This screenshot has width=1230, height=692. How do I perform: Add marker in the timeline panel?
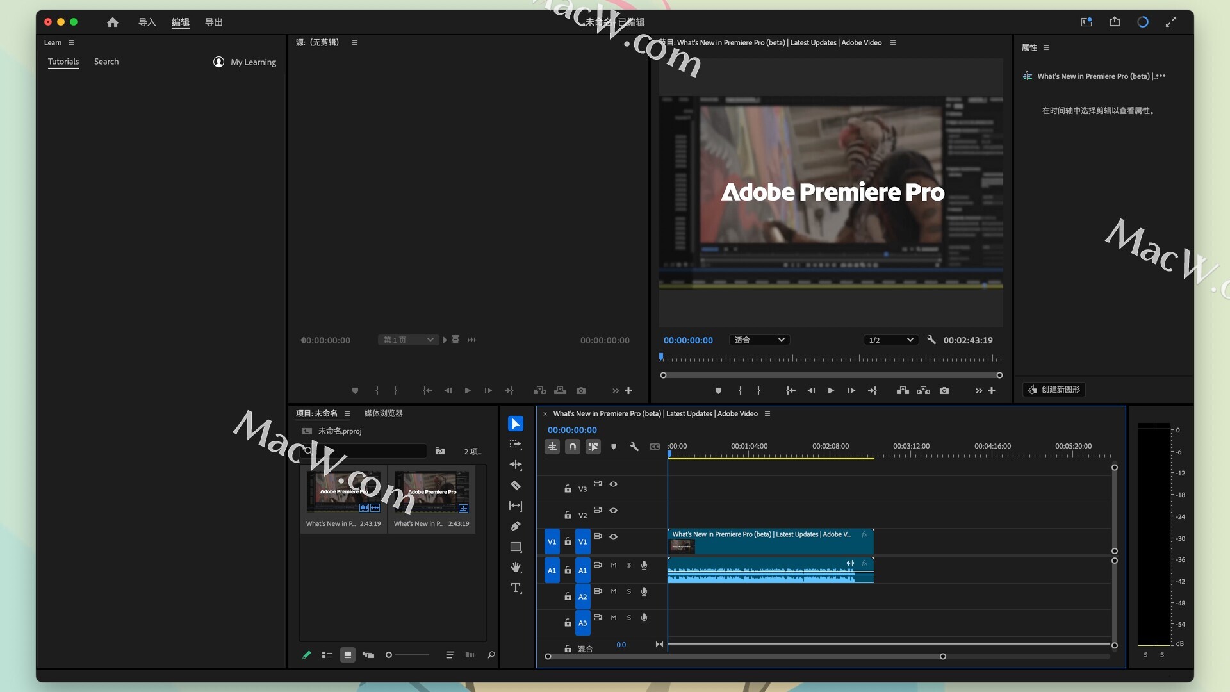point(614,447)
